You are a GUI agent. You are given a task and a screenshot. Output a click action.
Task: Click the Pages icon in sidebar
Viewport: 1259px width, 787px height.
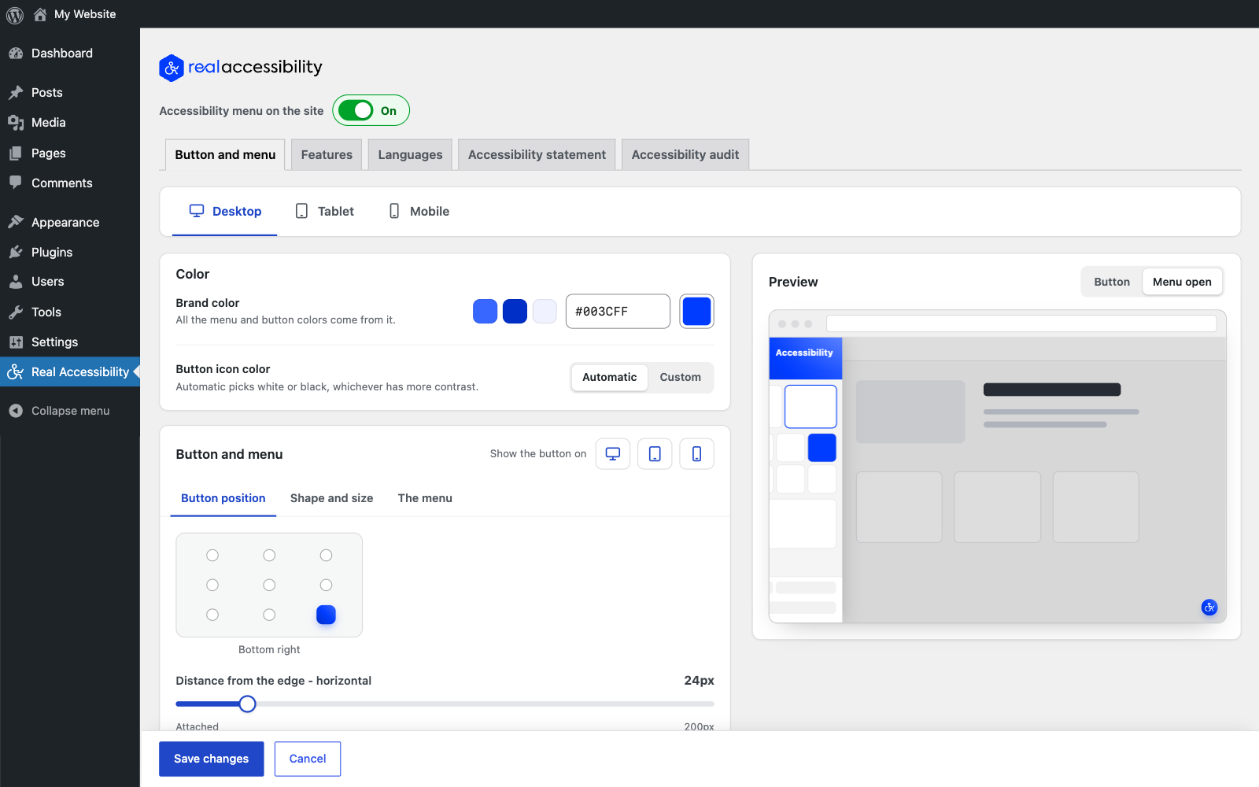click(16, 153)
